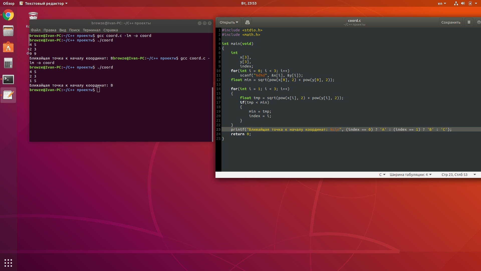Click the terminal vertical scrollbar
This screenshot has width=481, height=271.
point(212,114)
